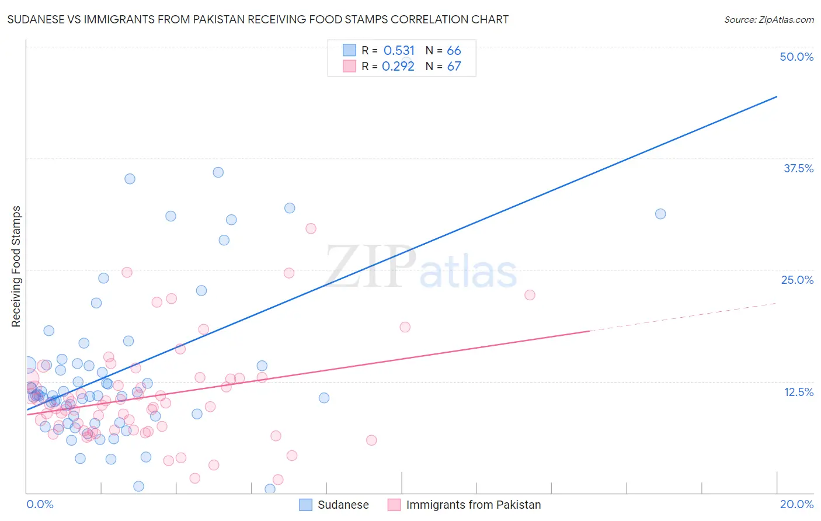The width and height of the screenshot is (821, 521).
Task: Click the Receiving Food Stamps axis title
Action: tap(16, 266)
